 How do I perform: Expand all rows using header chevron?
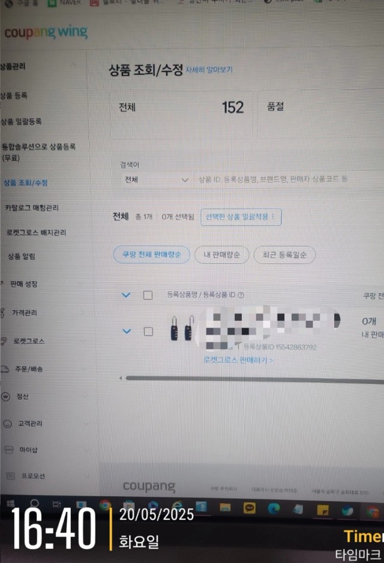126,295
